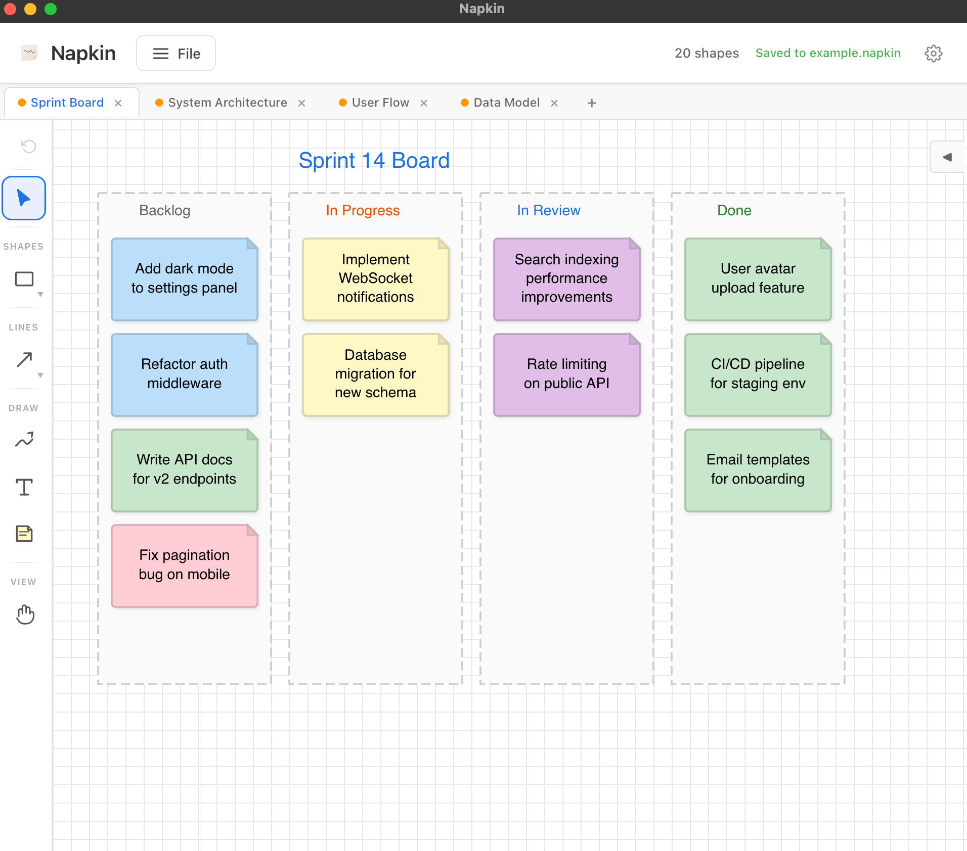Select the Fix pagination bug sticky note
967x851 pixels.
(x=184, y=565)
